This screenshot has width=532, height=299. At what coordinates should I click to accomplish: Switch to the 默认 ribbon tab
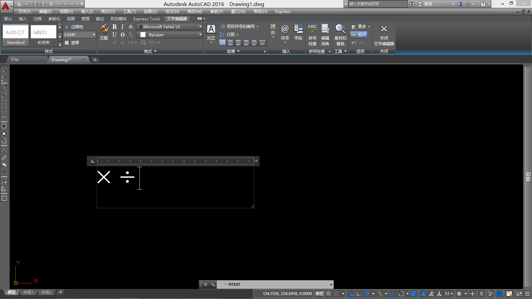point(8,19)
